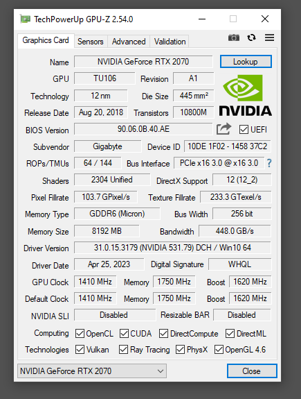301x399 pixels.
Task: Select the Graphics Card tab
Action: 46,40
